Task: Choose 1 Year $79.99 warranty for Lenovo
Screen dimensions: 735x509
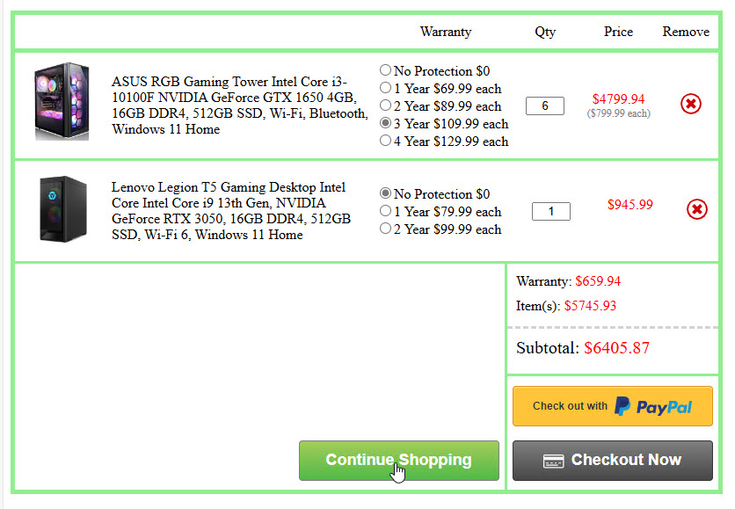Action: (385, 211)
